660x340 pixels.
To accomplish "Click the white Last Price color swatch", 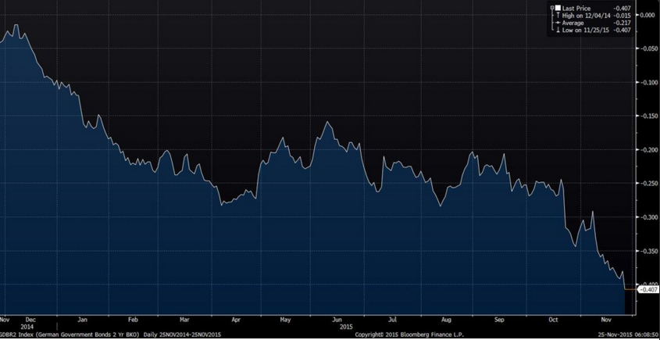I will pos(558,8).
